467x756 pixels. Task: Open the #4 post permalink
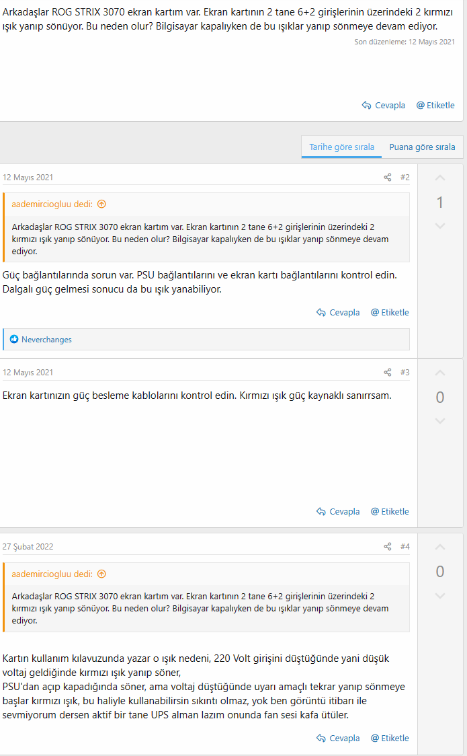(405, 546)
